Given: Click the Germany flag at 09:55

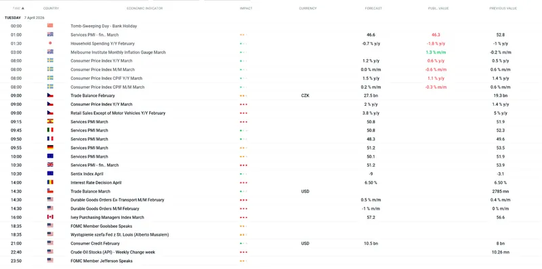Looking at the screenshot, I should (50, 147).
